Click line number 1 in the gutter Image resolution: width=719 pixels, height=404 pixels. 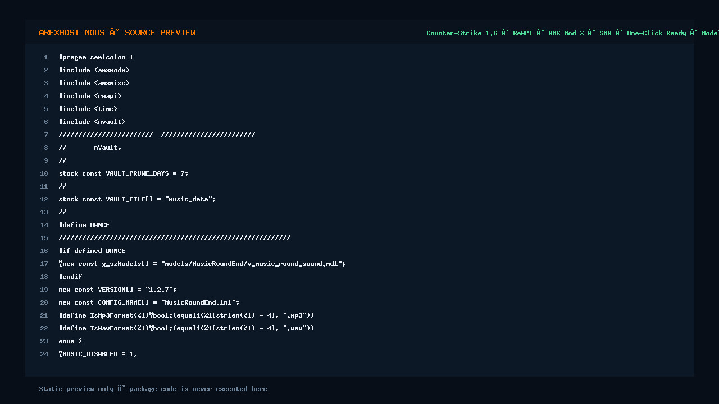click(x=46, y=57)
